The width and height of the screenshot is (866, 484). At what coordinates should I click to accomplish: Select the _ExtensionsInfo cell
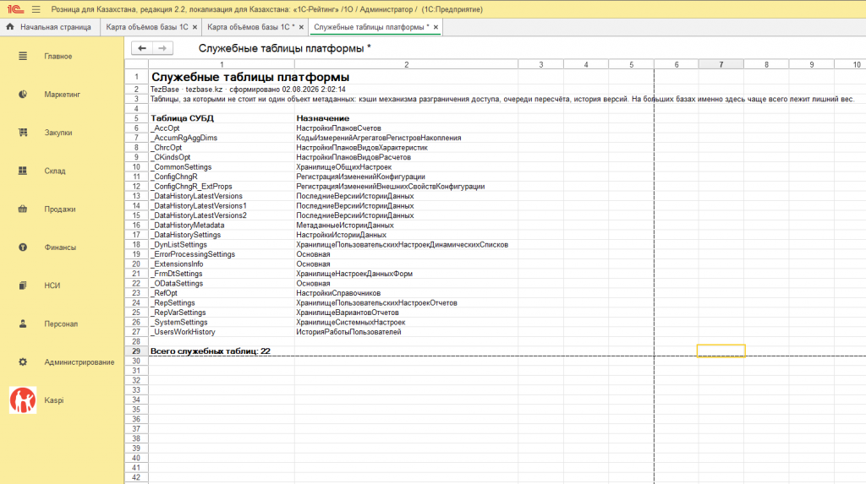coord(222,264)
